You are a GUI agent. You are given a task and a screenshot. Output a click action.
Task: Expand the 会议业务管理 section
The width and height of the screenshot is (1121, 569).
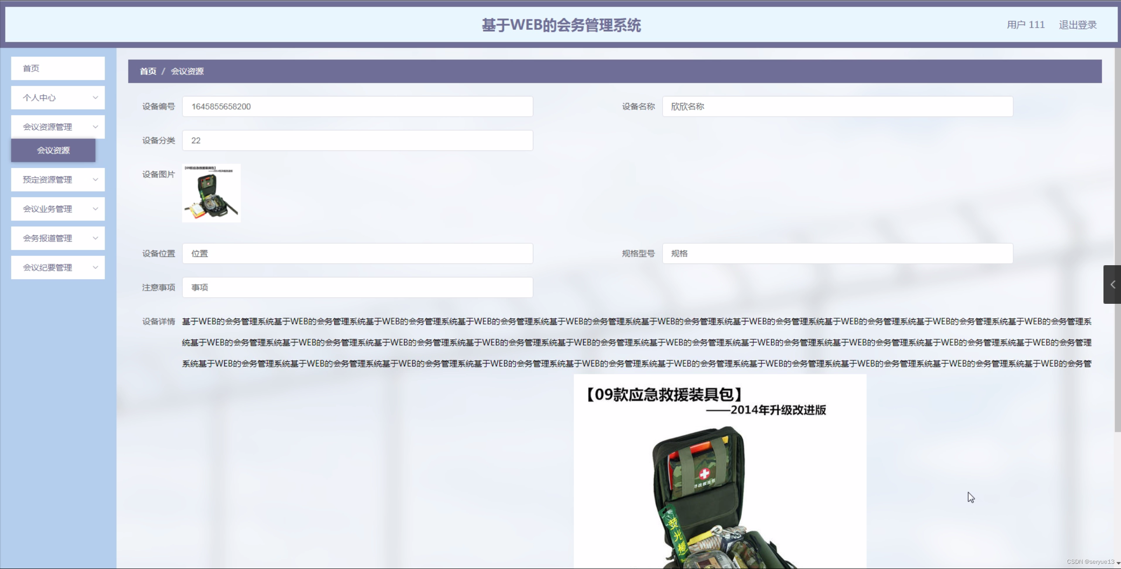[x=57, y=209]
